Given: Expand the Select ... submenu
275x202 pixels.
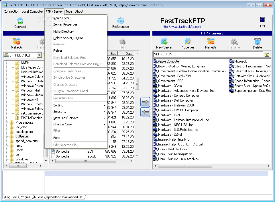Looking at the screenshot, I should pos(104,112).
